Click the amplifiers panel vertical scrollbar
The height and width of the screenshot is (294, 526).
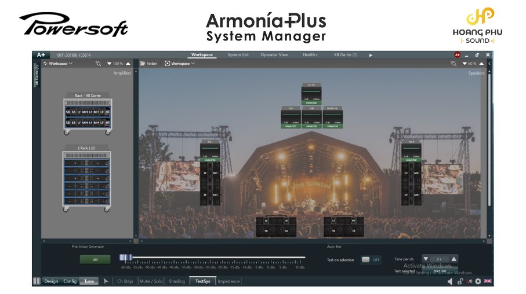coord(136,153)
